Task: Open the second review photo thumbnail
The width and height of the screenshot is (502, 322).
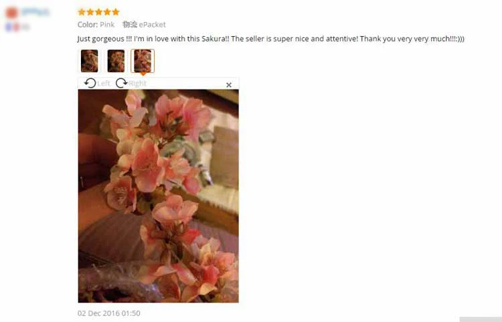Action: point(116,61)
